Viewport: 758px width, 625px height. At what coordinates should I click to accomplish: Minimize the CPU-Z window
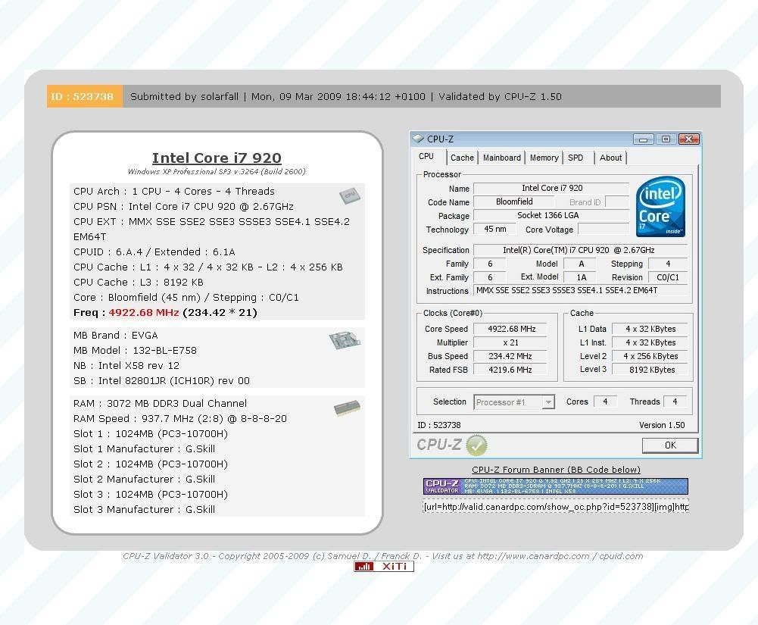point(644,139)
